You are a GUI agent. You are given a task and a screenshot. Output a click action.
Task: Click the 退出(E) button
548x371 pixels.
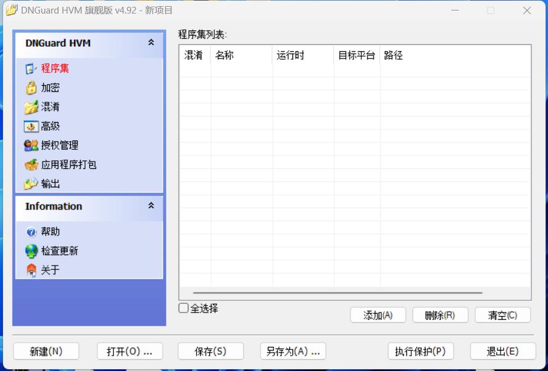coord(503,351)
